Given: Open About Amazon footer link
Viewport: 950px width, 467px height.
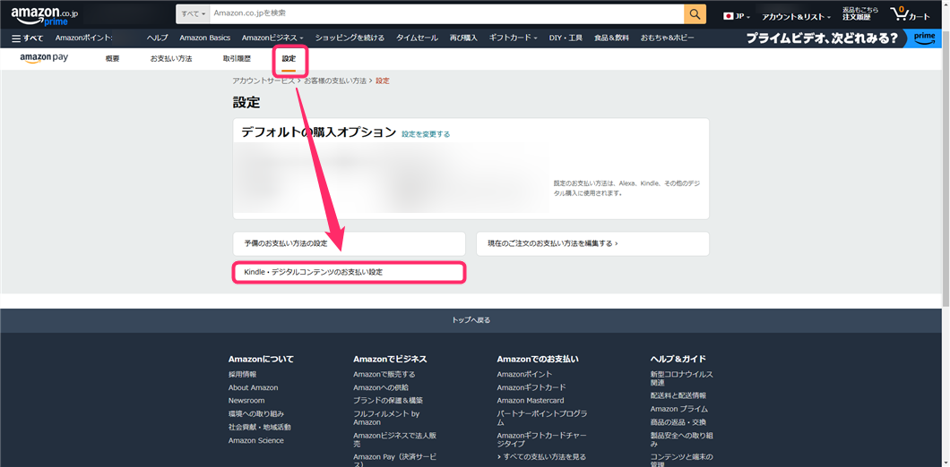Looking at the screenshot, I should tap(254, 387).
